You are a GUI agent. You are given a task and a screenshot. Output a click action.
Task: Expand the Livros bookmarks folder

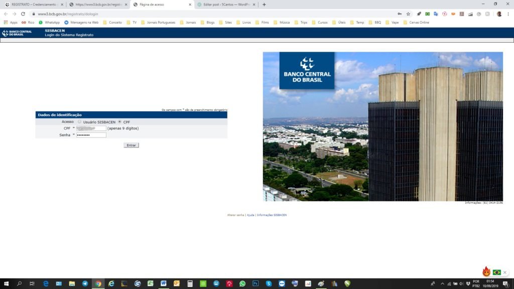coord(243,22)
